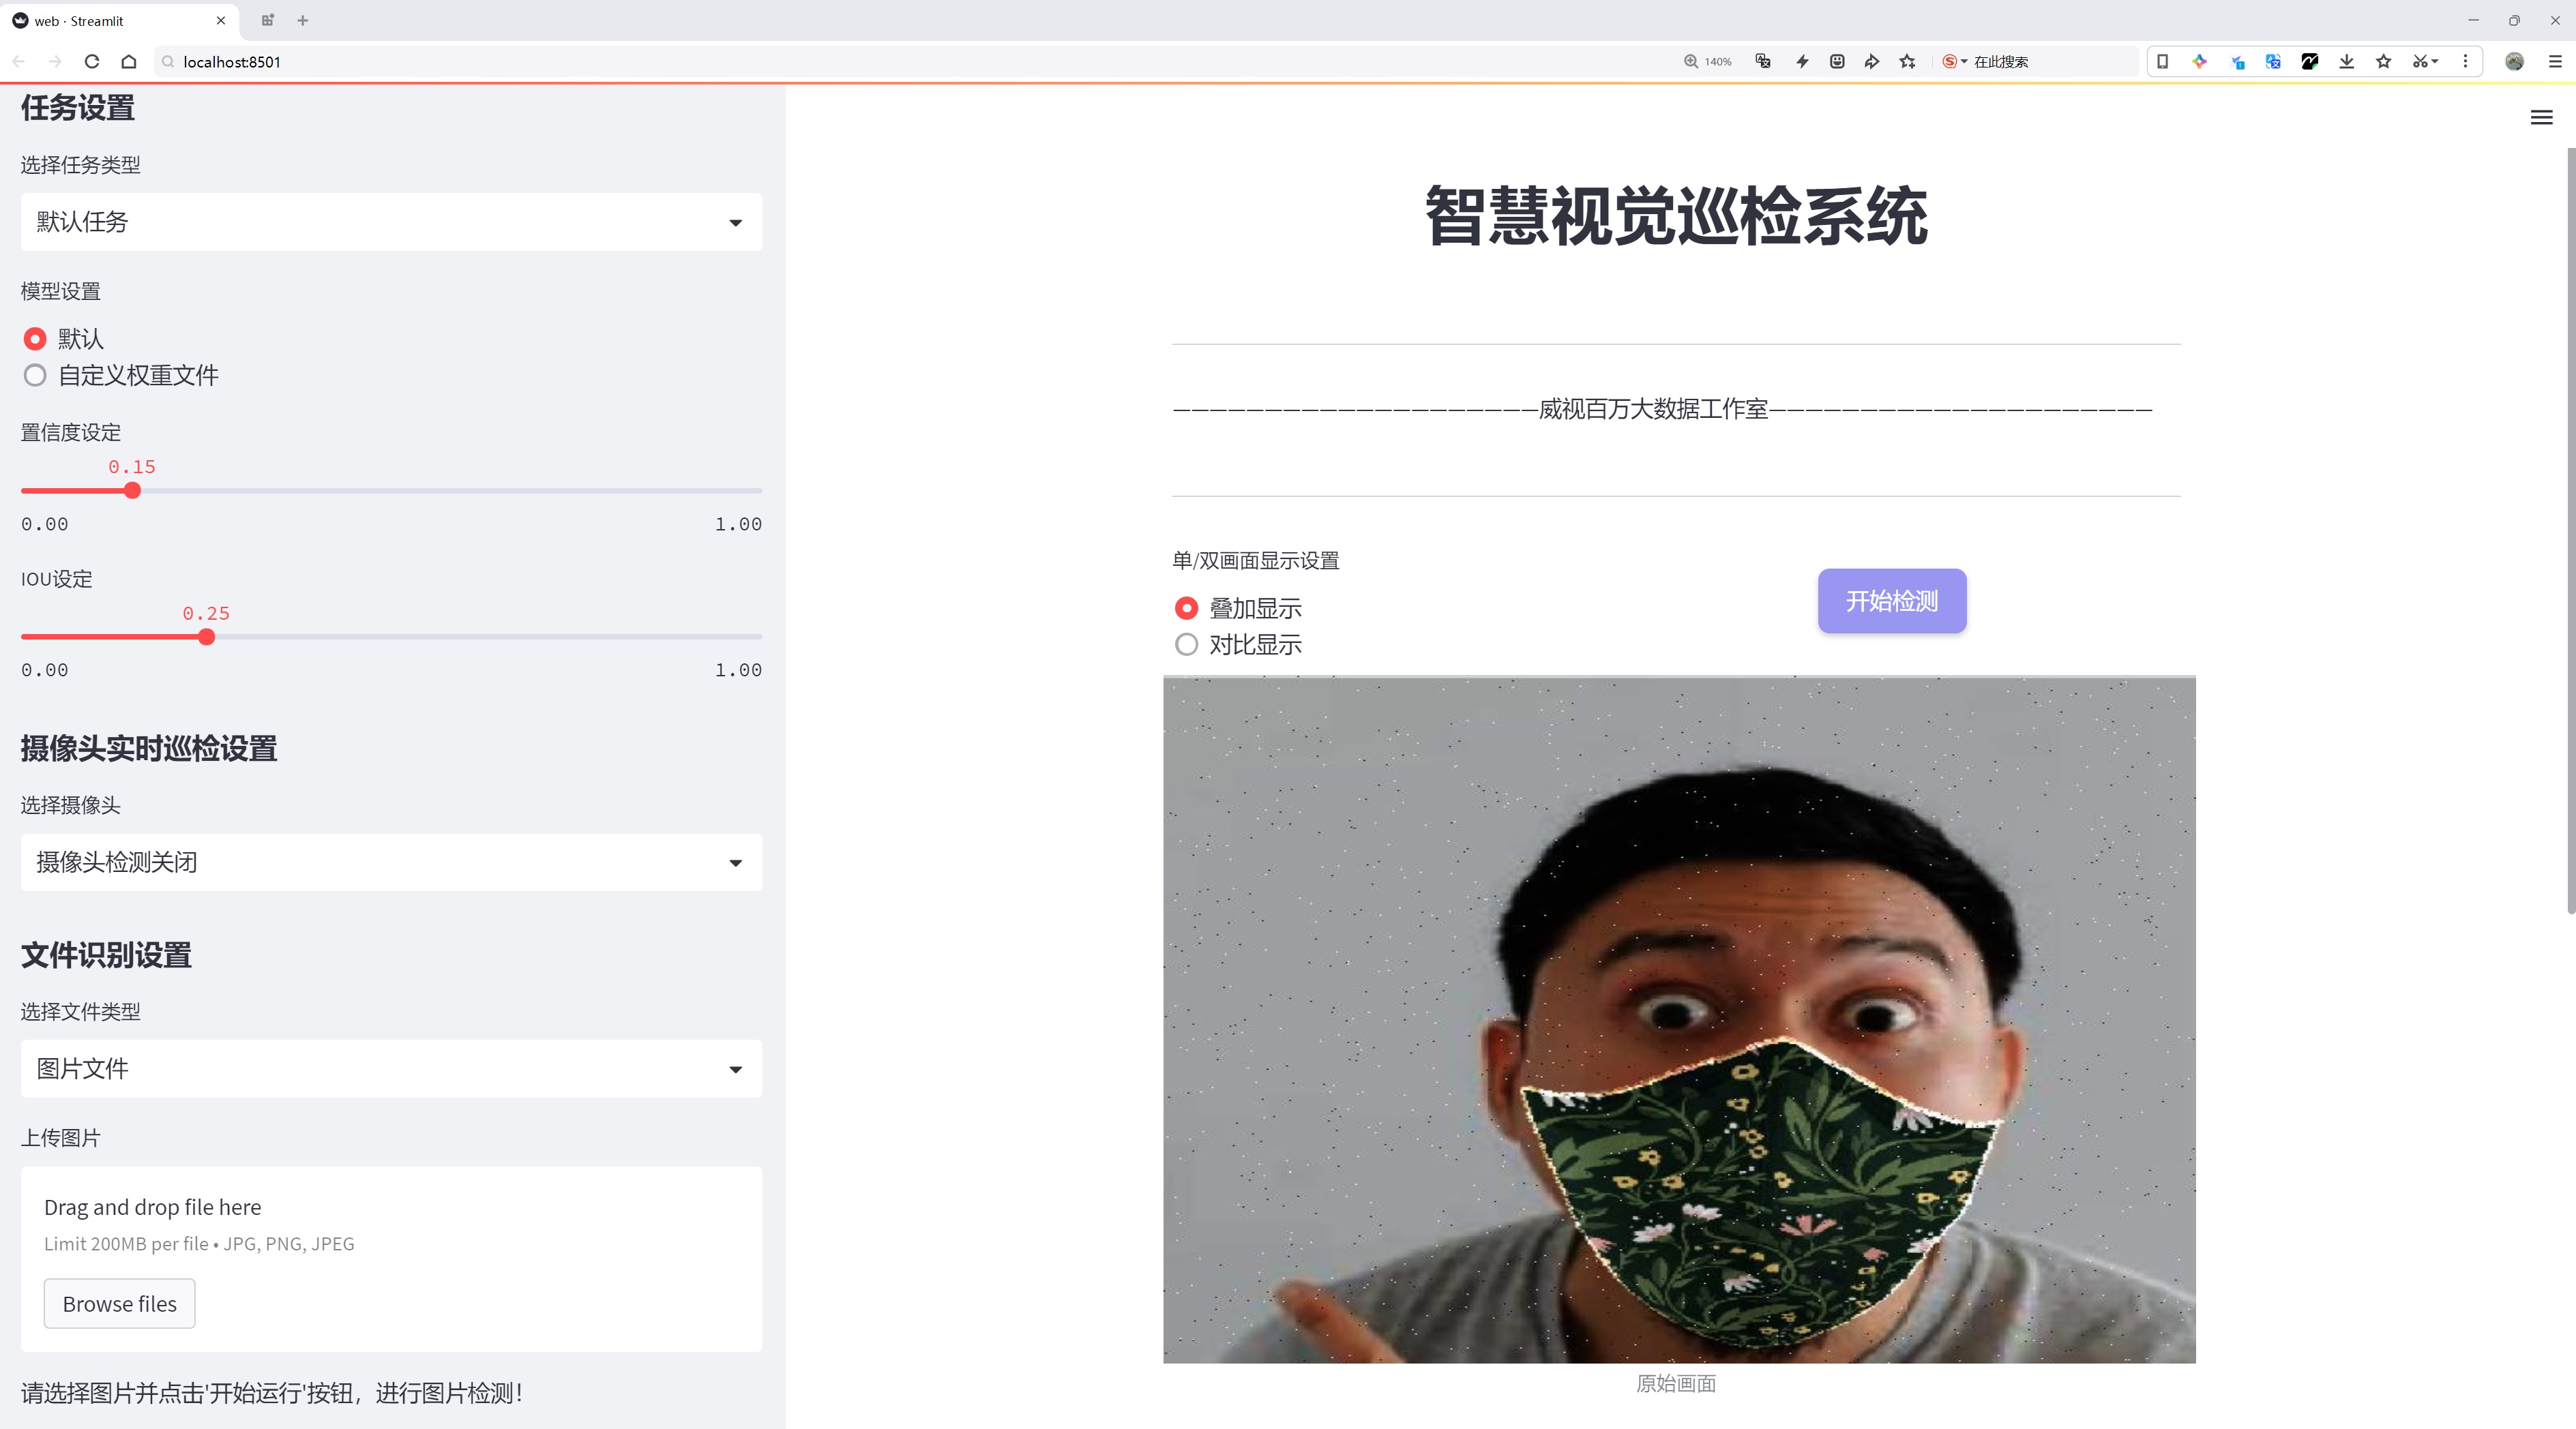Click the 威视百万大数据工作室 text

pyautogui.click(x=1653, y=408)
